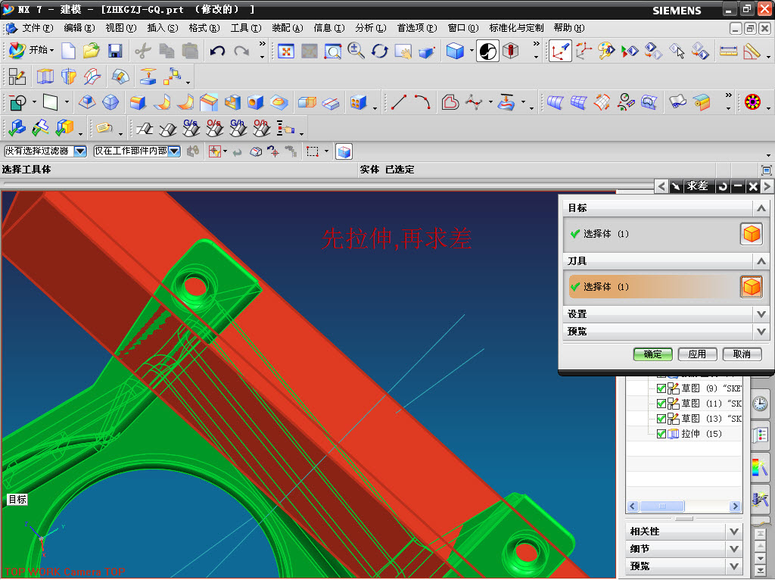Click the target body selection cube icon
The image size is (775, 580).
coord(752,234)
